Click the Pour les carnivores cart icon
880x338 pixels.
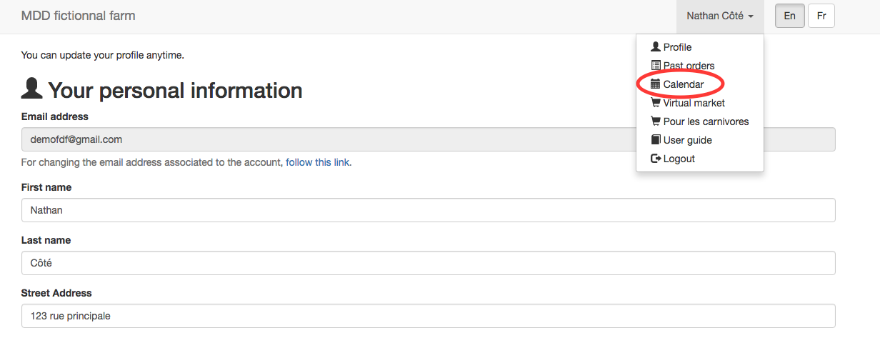coord(656,121)
